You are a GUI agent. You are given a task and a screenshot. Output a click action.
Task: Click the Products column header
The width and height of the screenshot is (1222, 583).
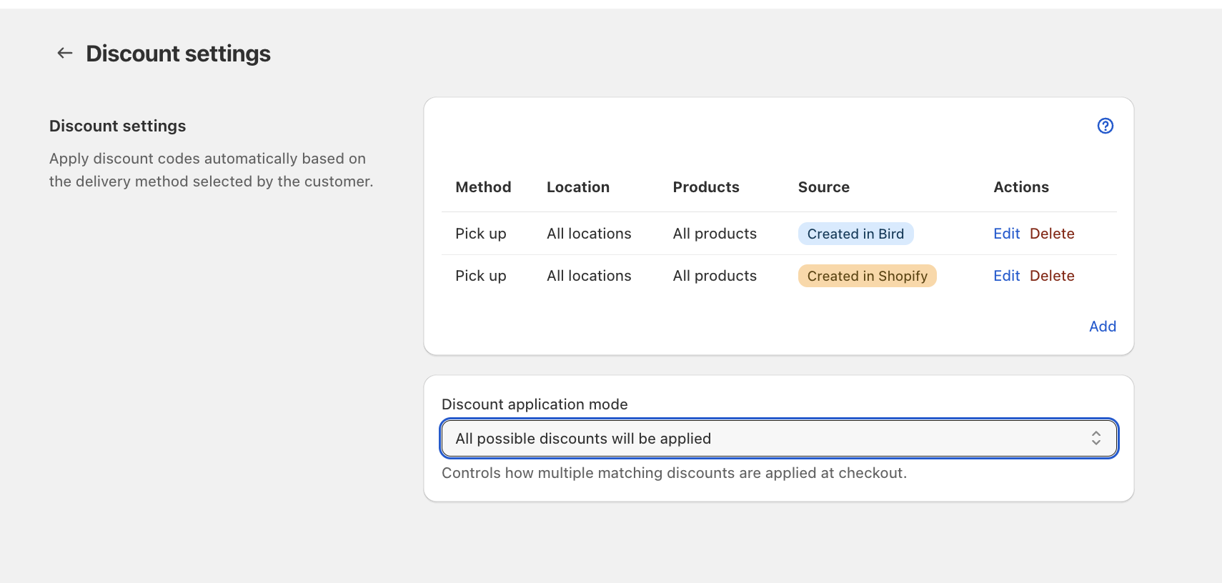point(706,187)
